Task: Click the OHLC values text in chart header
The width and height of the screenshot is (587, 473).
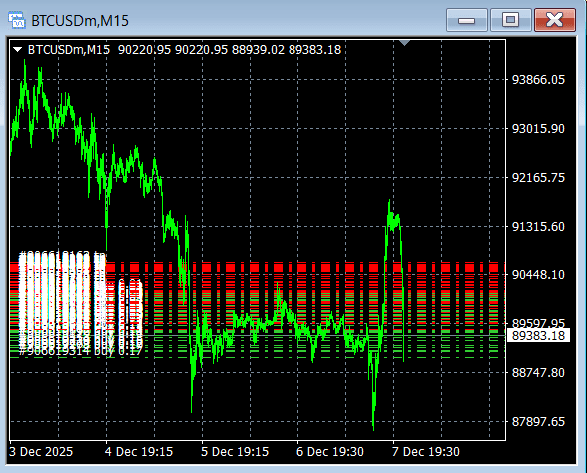Action: coord(230,50)
